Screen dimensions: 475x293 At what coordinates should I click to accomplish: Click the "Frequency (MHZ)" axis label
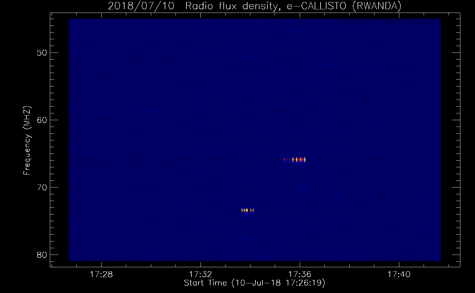point(27,140)
